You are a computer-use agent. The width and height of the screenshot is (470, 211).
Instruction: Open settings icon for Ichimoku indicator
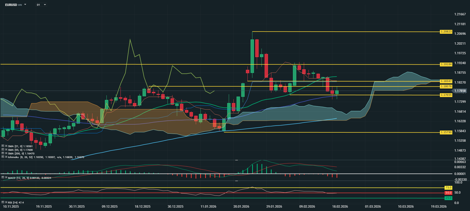tap(3, 157)
